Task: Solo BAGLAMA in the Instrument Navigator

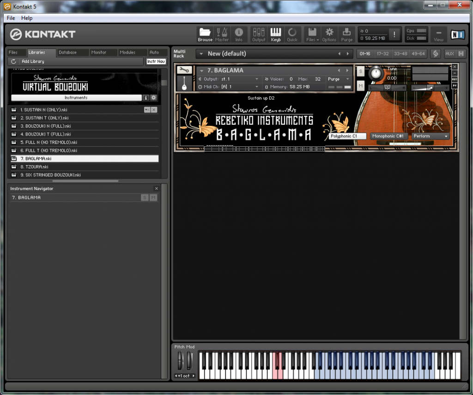Action: point(145,197)
